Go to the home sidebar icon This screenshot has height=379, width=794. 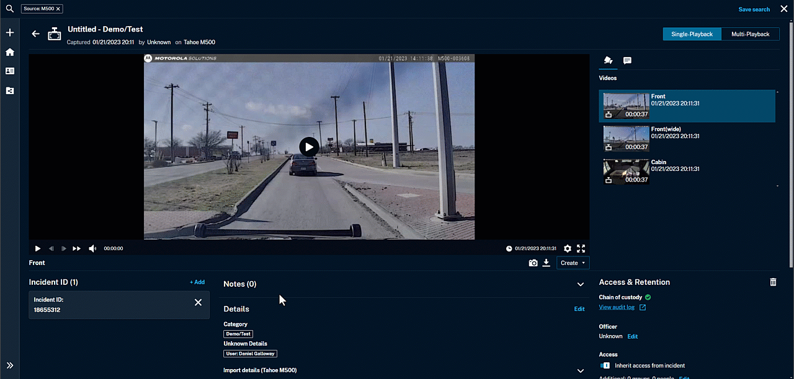pyautogui.click(x=10, y=52)
